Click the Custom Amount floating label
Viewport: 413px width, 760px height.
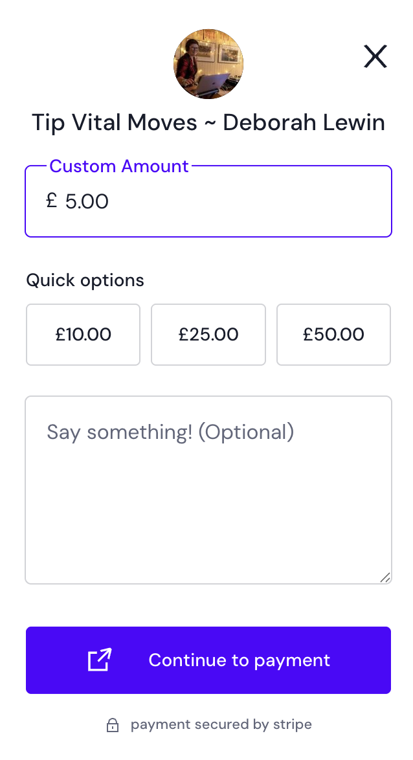click(119, 166)
